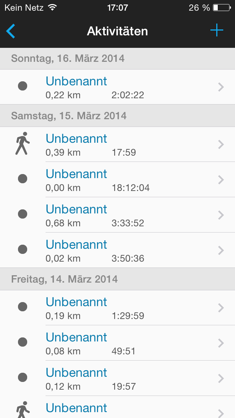Image resolution: width=235 pixels, height=418 pixels.
Task: Expand chevron for the 3:50:36 activity
Action: 221,250
